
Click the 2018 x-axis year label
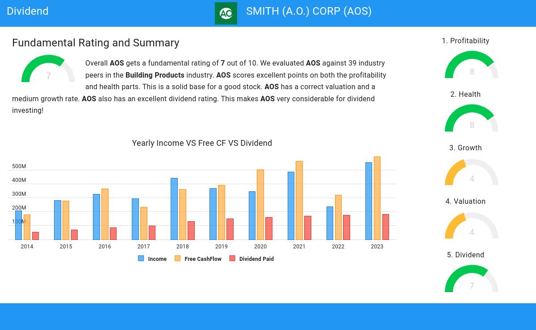182,247
